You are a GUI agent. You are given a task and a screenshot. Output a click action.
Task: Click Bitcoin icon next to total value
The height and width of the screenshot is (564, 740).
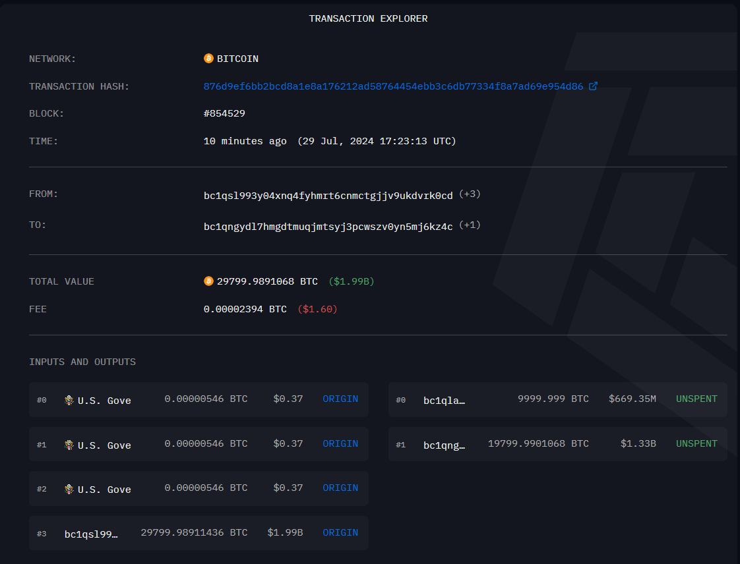(208, 281)
